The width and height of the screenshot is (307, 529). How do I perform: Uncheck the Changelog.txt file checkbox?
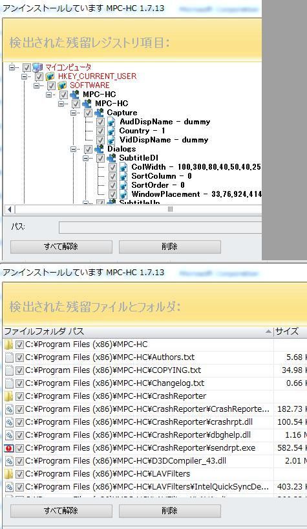click(x=20, y=383)
